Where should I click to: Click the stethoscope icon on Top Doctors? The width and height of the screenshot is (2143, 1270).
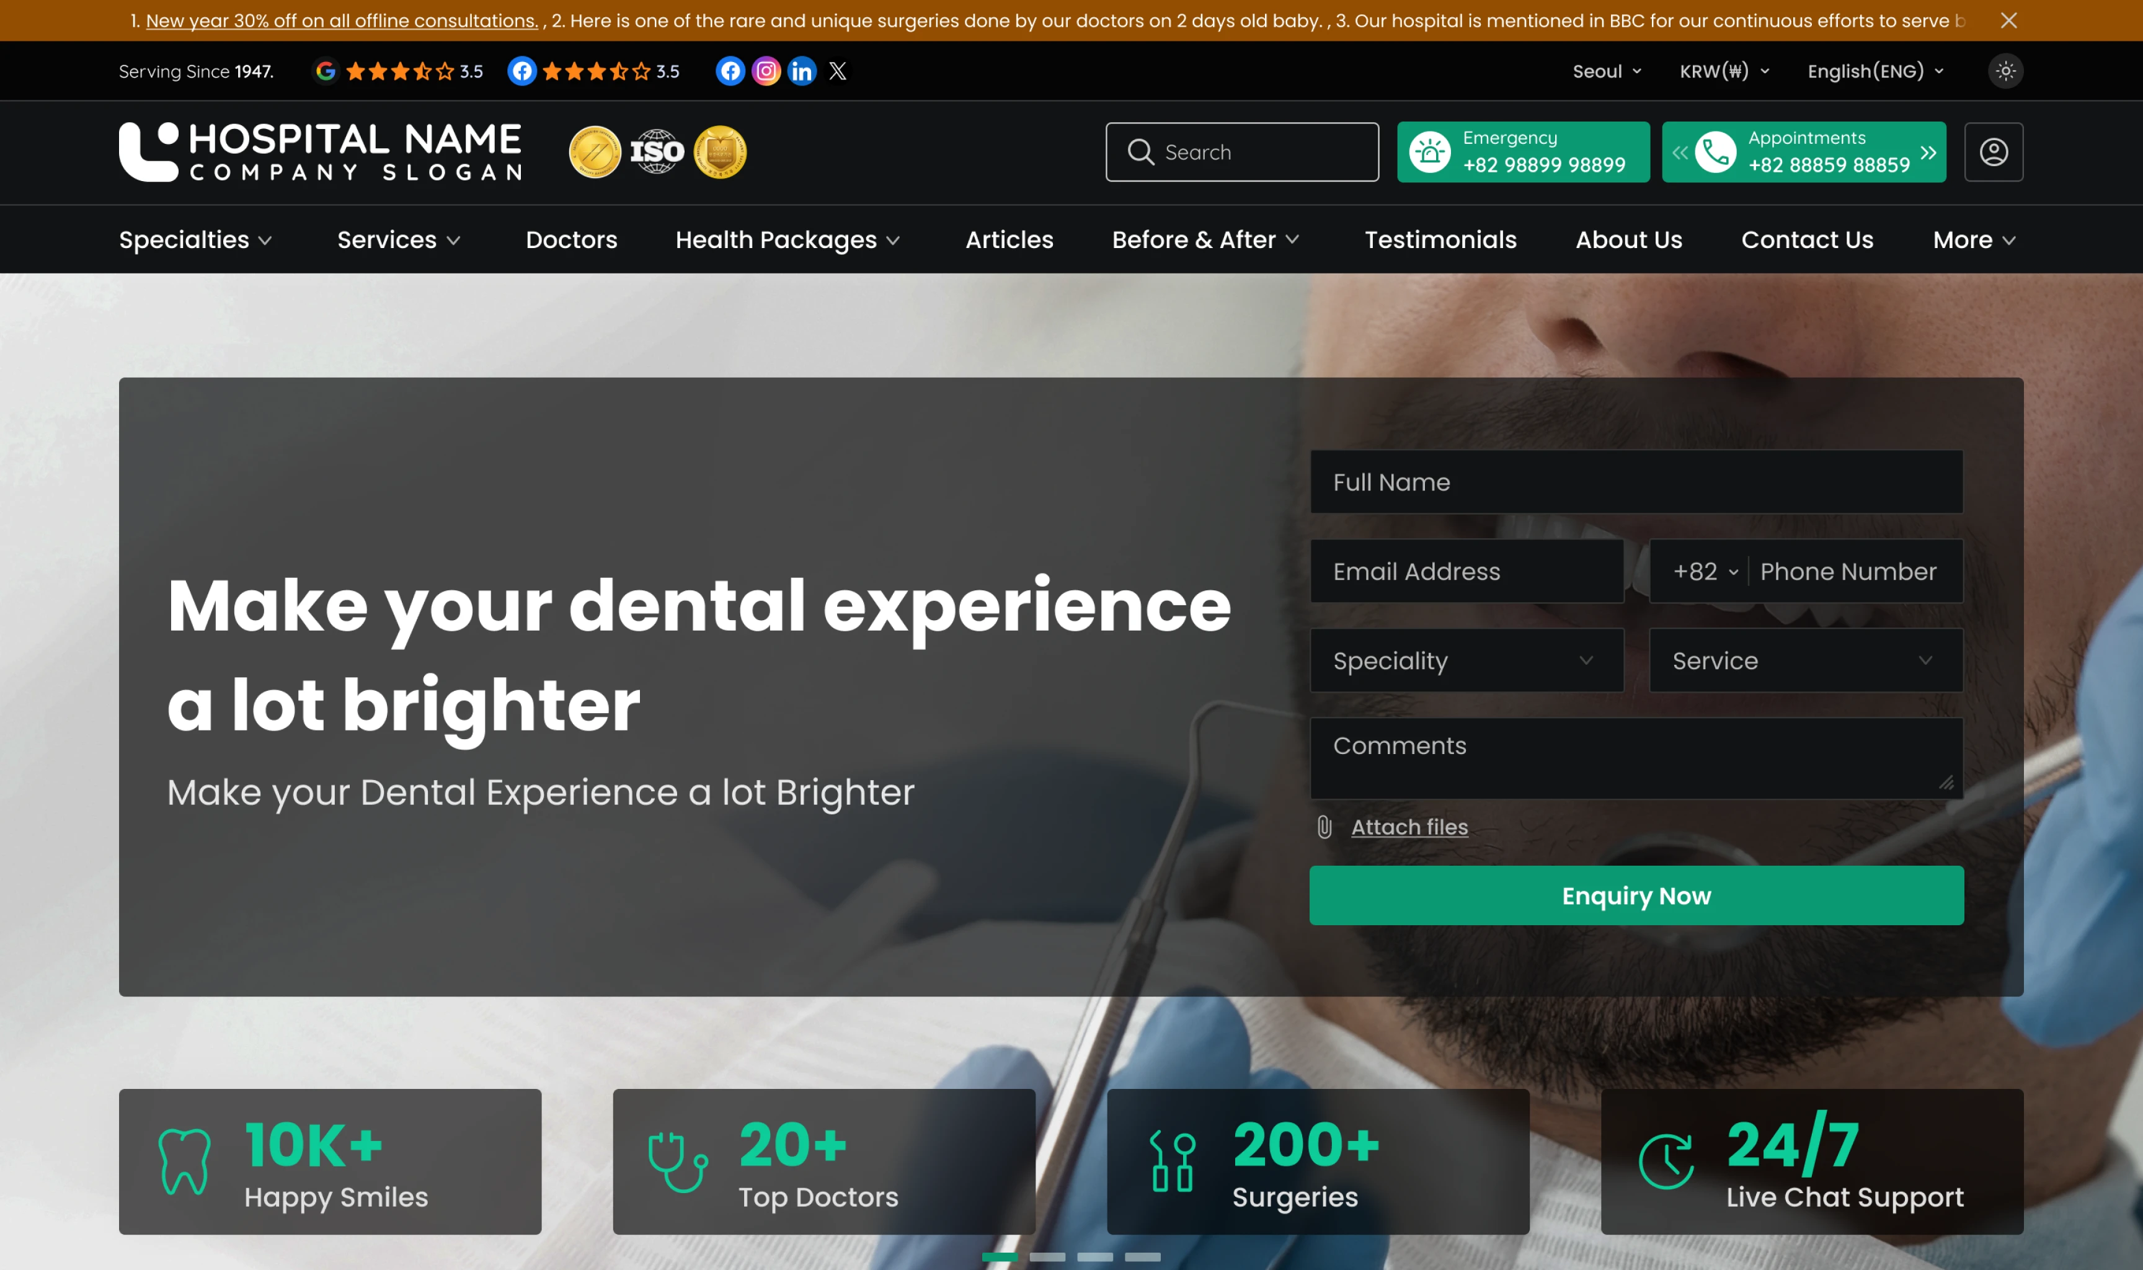pos(678,1161)
